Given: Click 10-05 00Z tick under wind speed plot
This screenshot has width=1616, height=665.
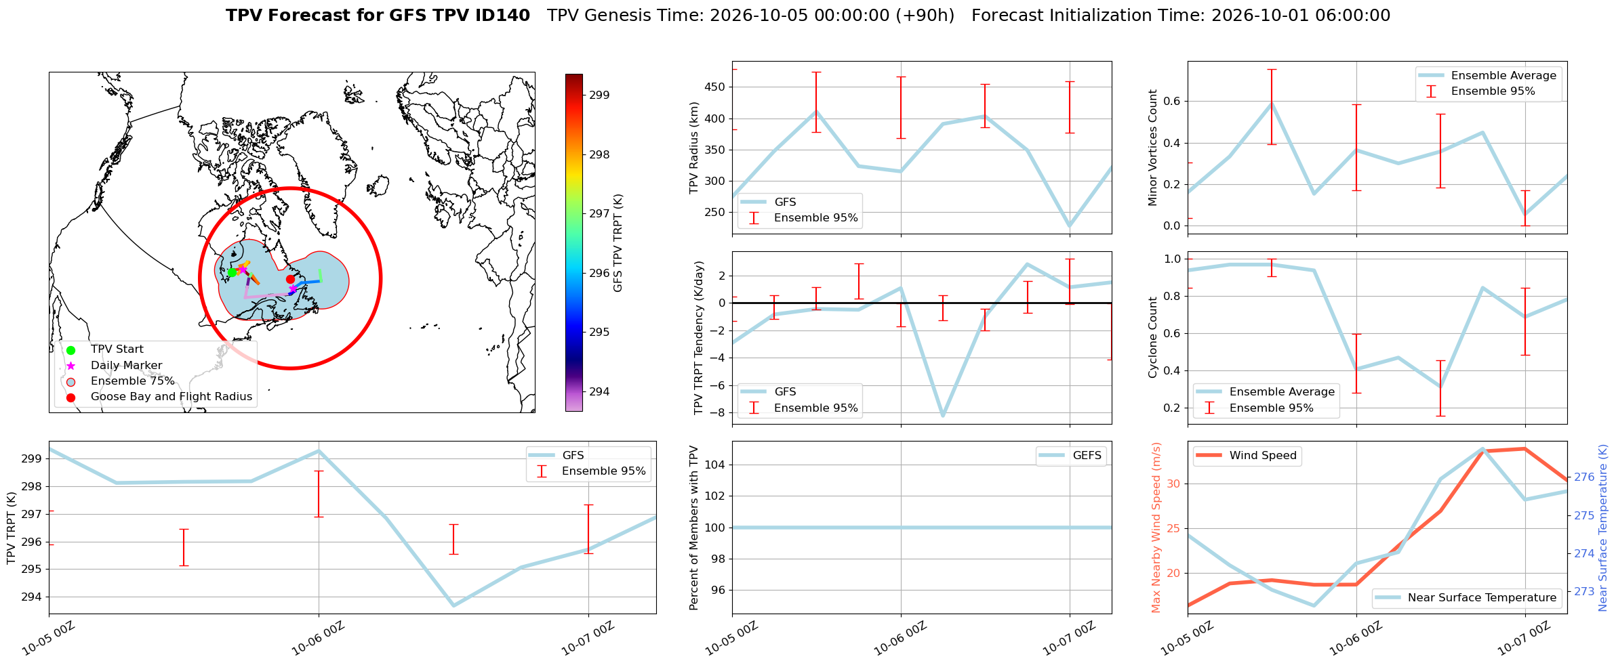Looking at the screenshot, I should coord(1188,639).
